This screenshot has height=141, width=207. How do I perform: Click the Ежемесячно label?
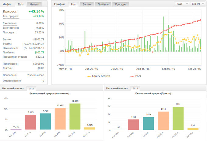coord(11,28)
